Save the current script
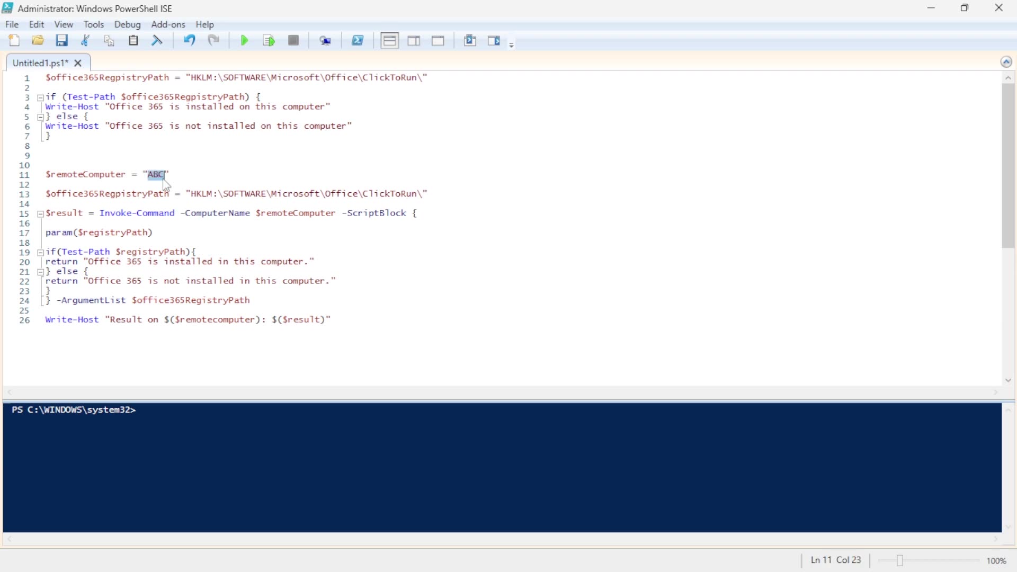The width and height of the screenshot is (1017, 572). point(62,40)
